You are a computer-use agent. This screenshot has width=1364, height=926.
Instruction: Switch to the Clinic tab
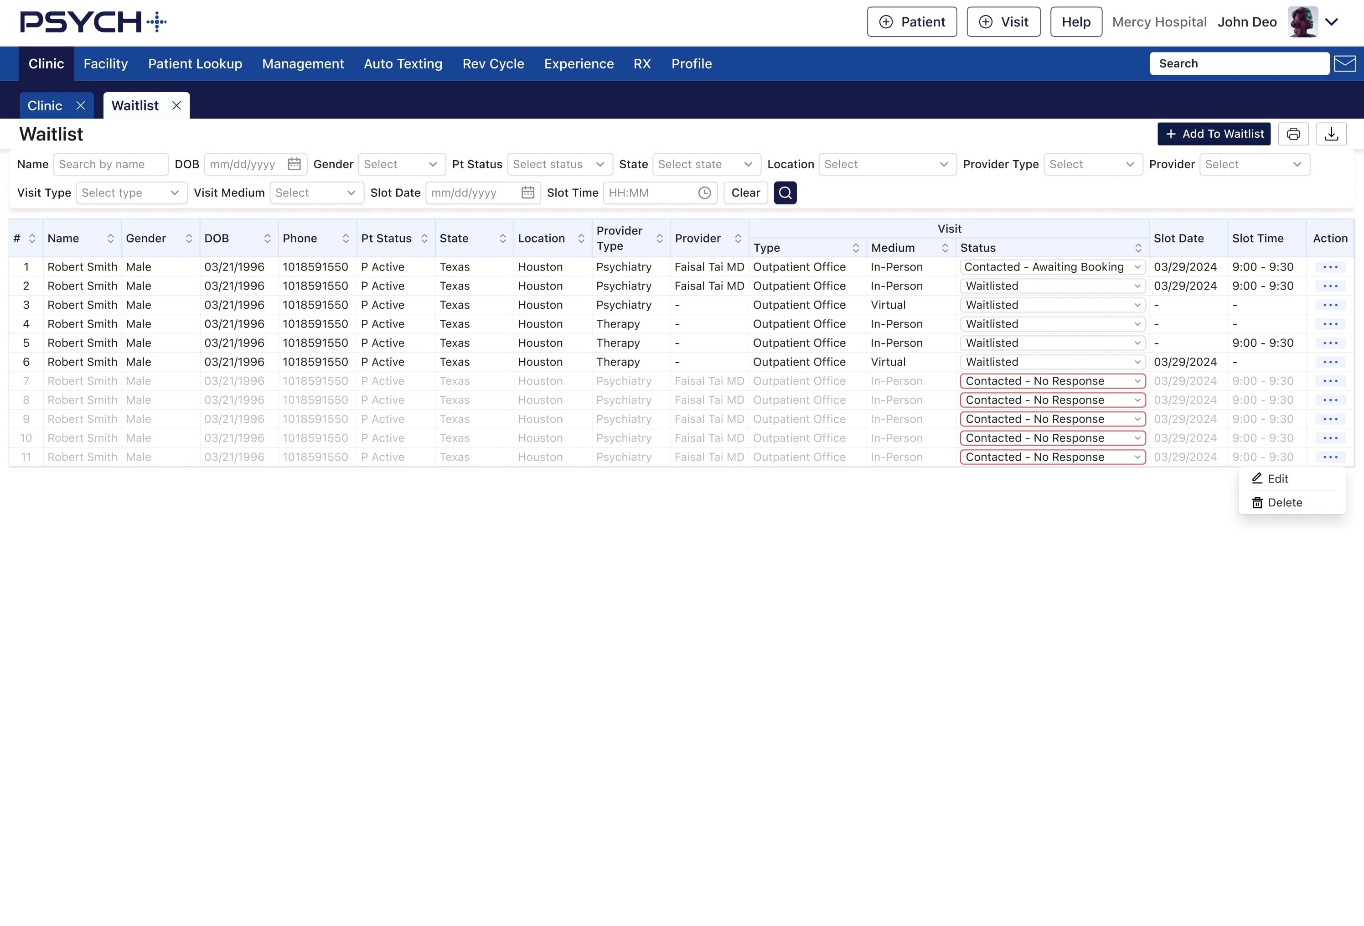point(45,106)
